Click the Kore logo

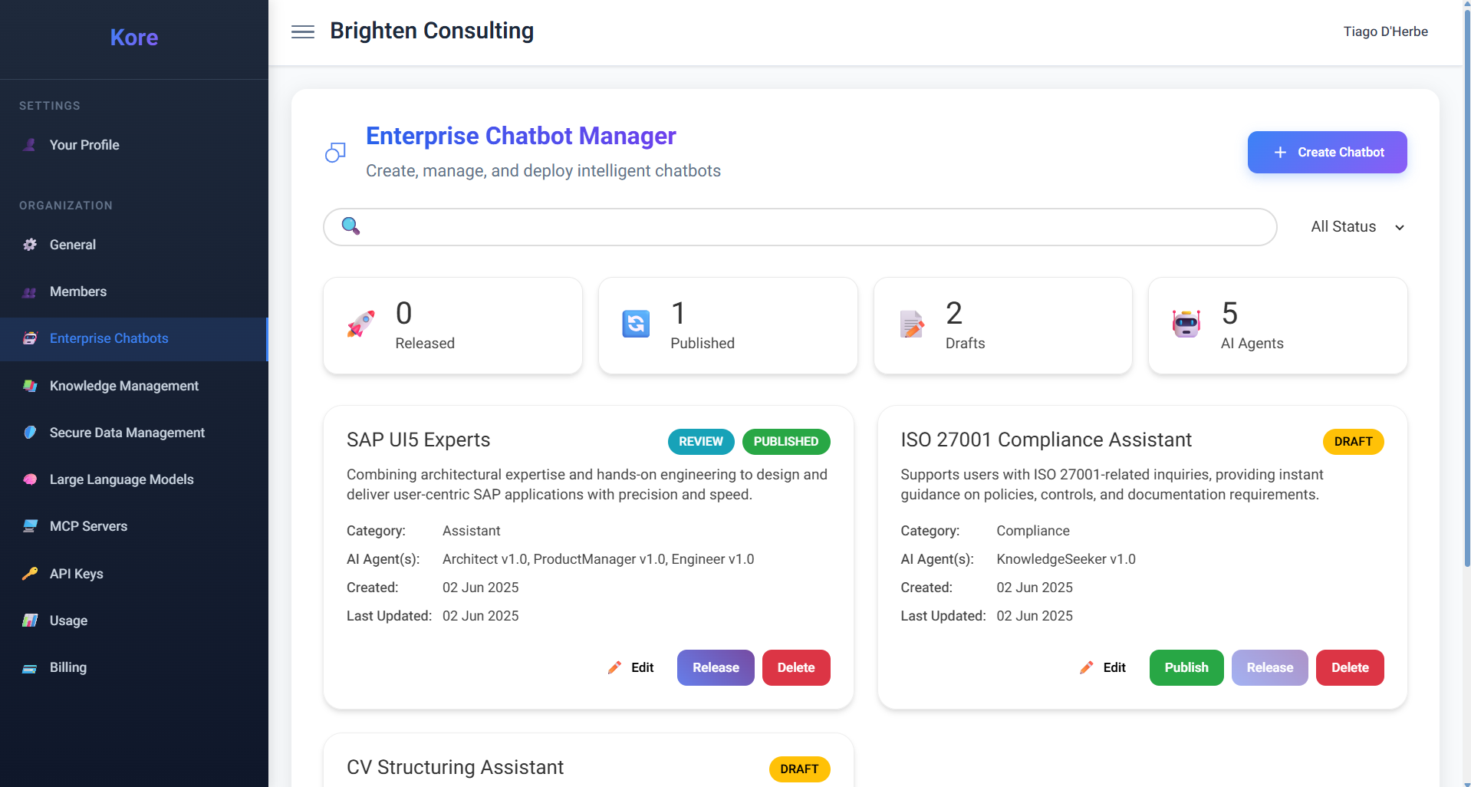(134, 38)
